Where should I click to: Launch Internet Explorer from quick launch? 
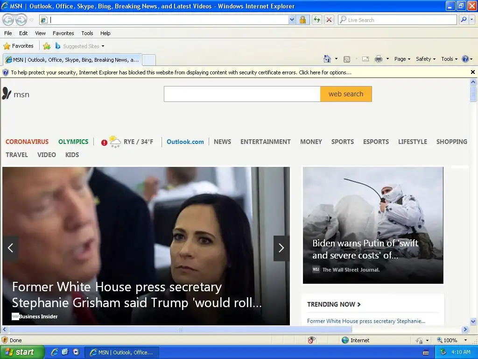[x=55, y=352]
